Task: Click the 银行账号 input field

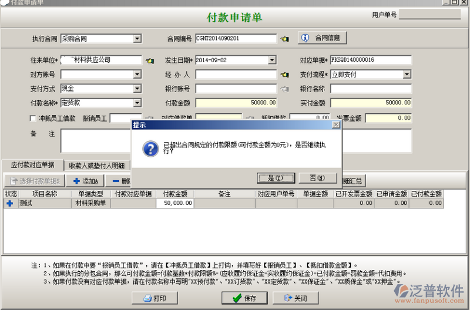Action: click(236, 89)
